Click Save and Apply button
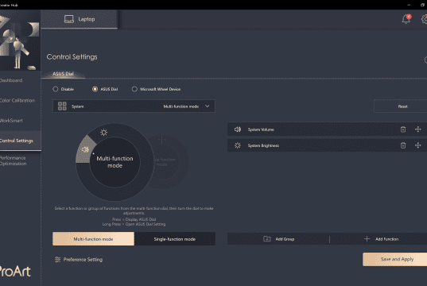Image resolution: width=427 pixels, height=286 pixels. (397, 259)
